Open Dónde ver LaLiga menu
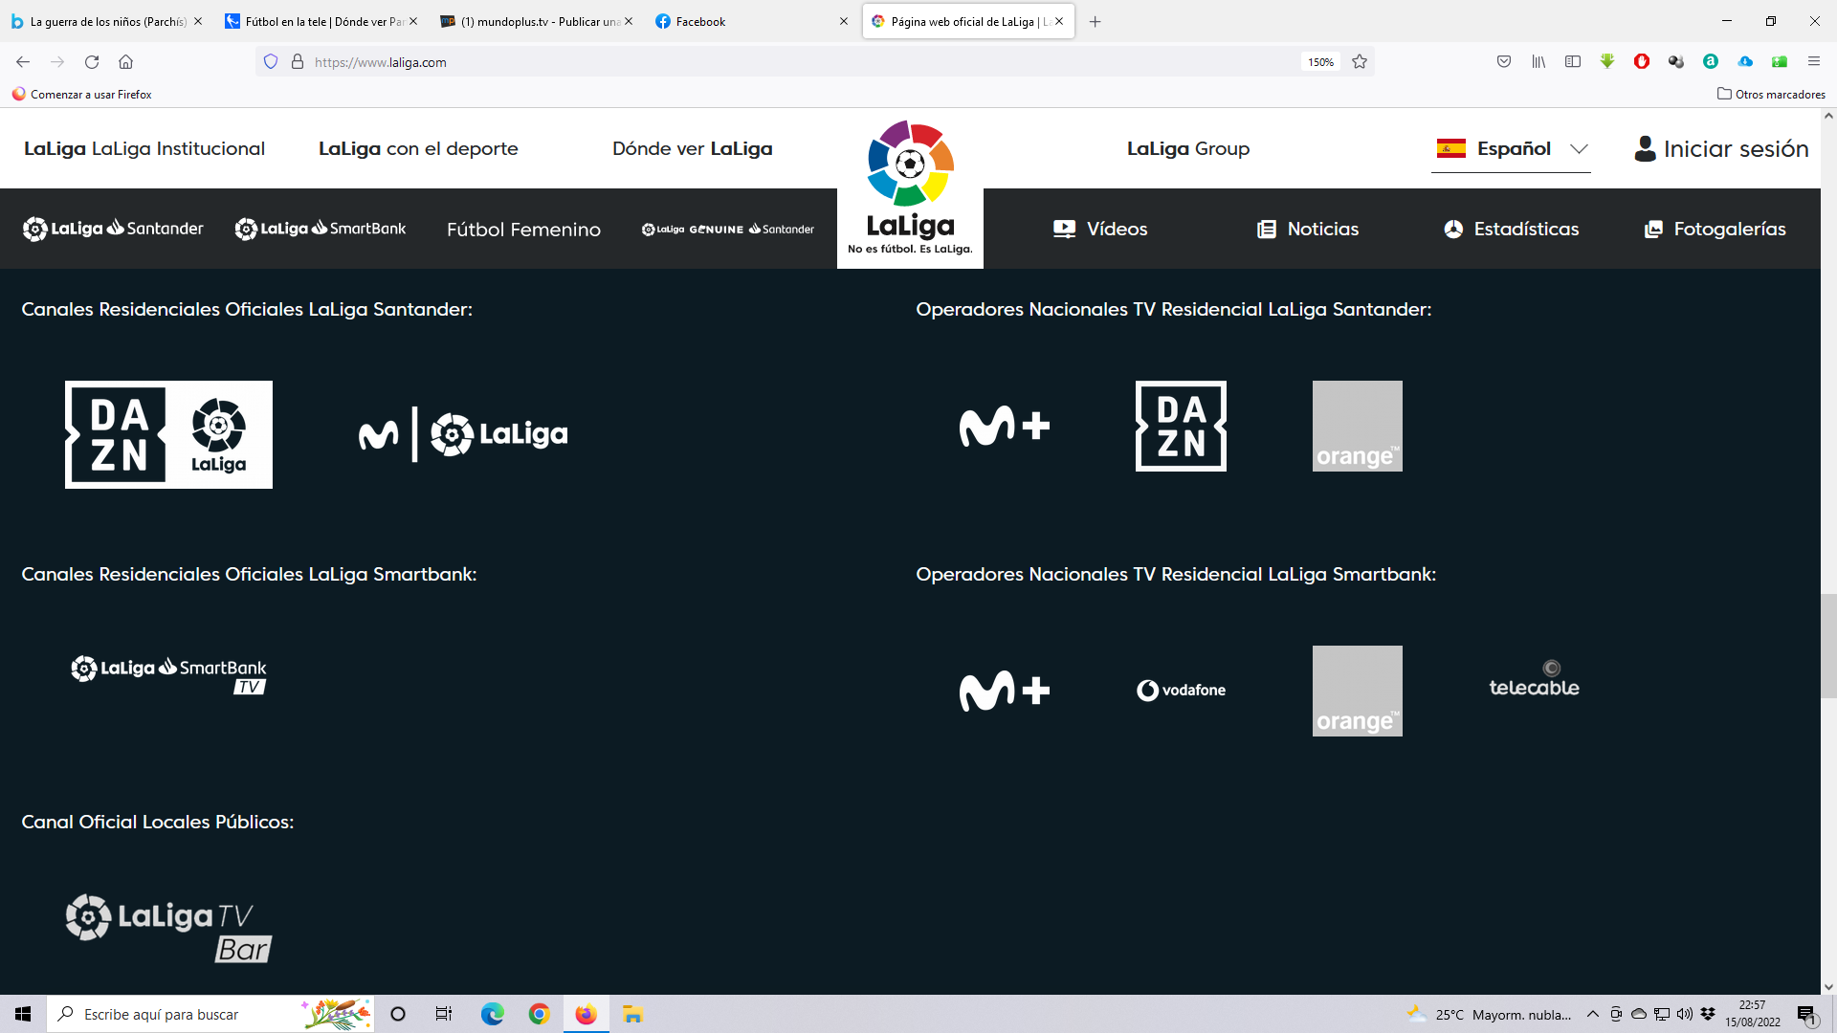1837x1033 pixels. (693, 149)
